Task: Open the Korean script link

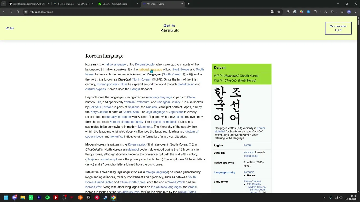Action: point(137,144)
